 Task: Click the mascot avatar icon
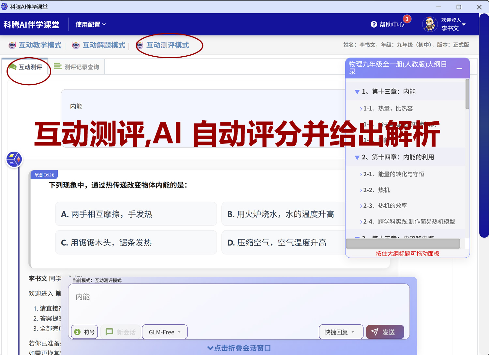pyautogui.click(x=430, y=24)
